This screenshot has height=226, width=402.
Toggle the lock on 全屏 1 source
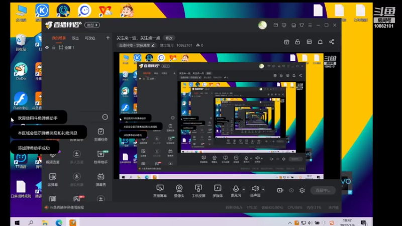coord(54,47)
